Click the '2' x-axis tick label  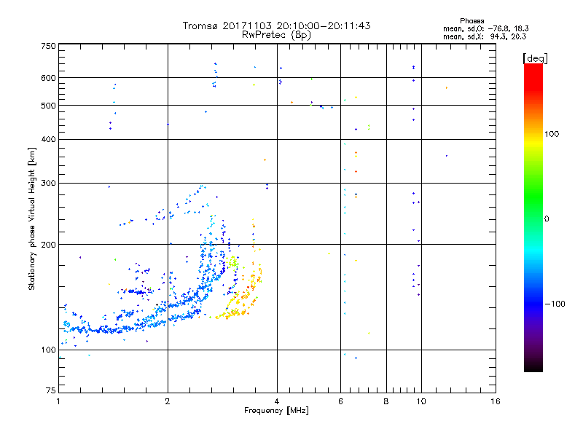click(x=168, y=401)
